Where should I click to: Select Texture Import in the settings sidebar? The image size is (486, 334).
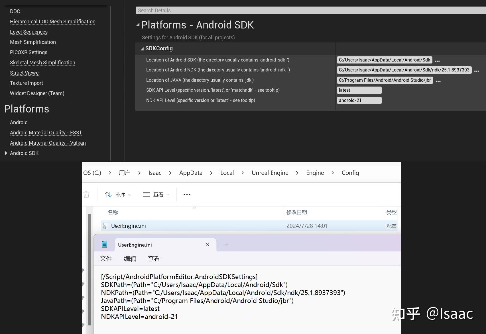pos(26,83)
